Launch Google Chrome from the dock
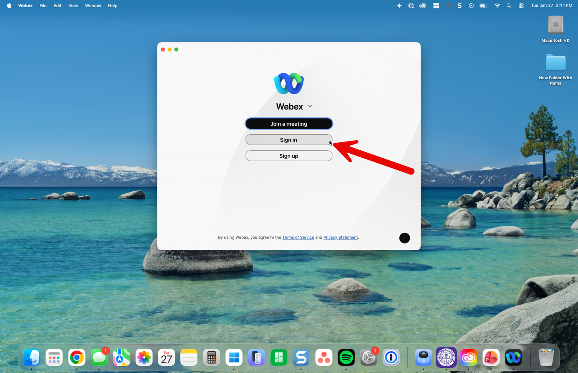Image resolution: width=578 pixels, height=373 pixels. [77, 357]
